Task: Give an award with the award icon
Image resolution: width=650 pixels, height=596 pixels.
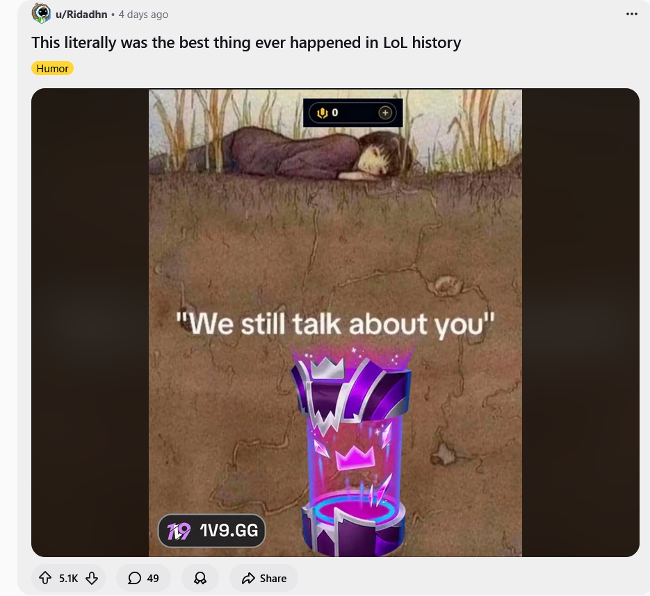Action: pyautogui.click(x=200, y=578)
